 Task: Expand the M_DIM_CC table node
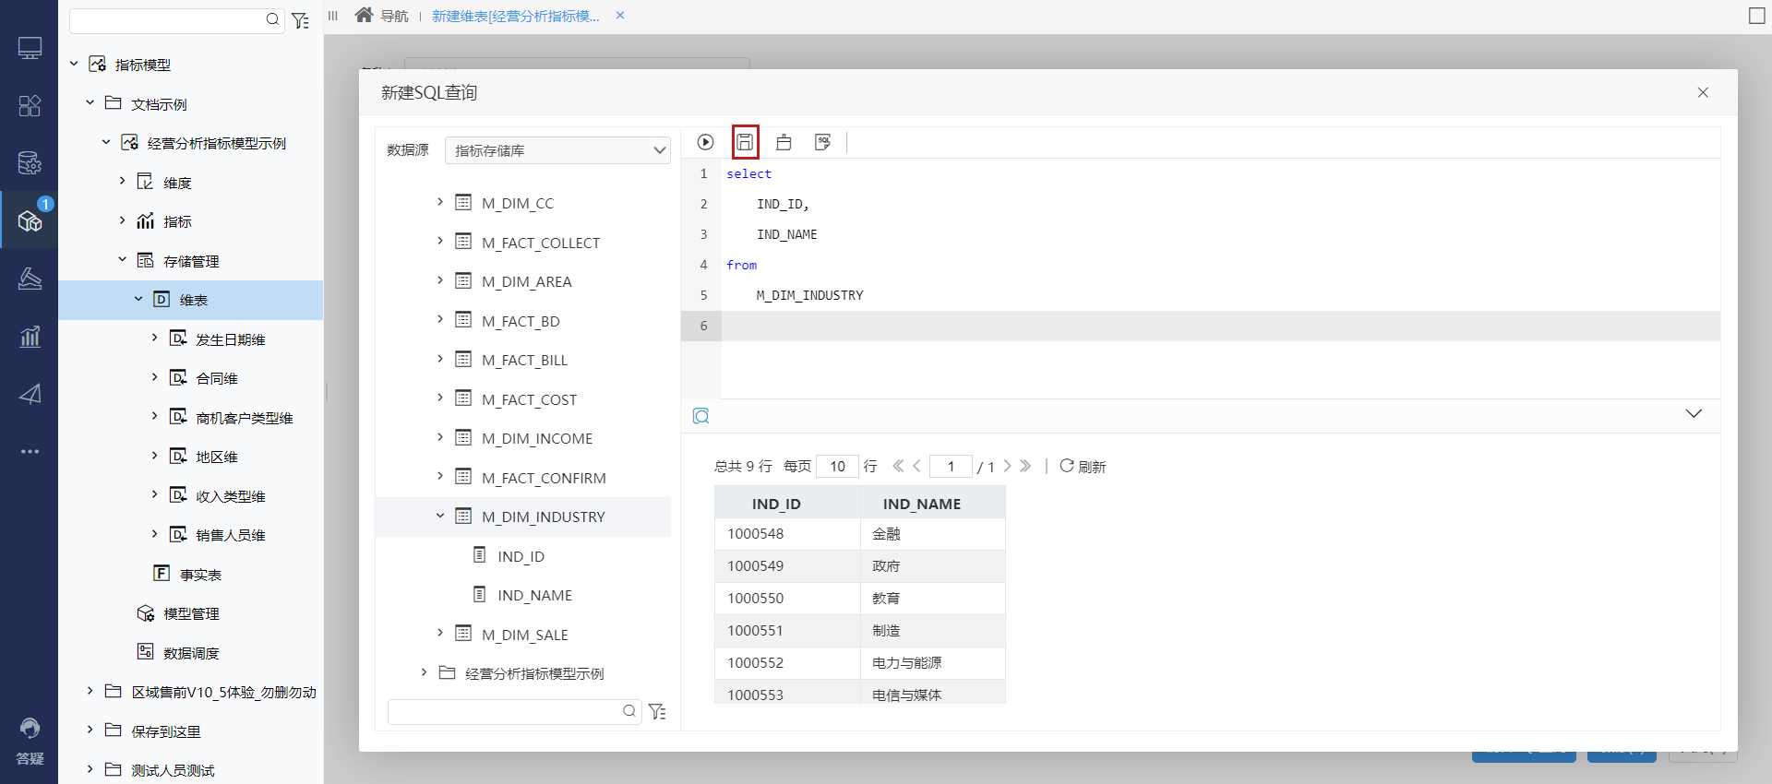click(x=440, y=202)
